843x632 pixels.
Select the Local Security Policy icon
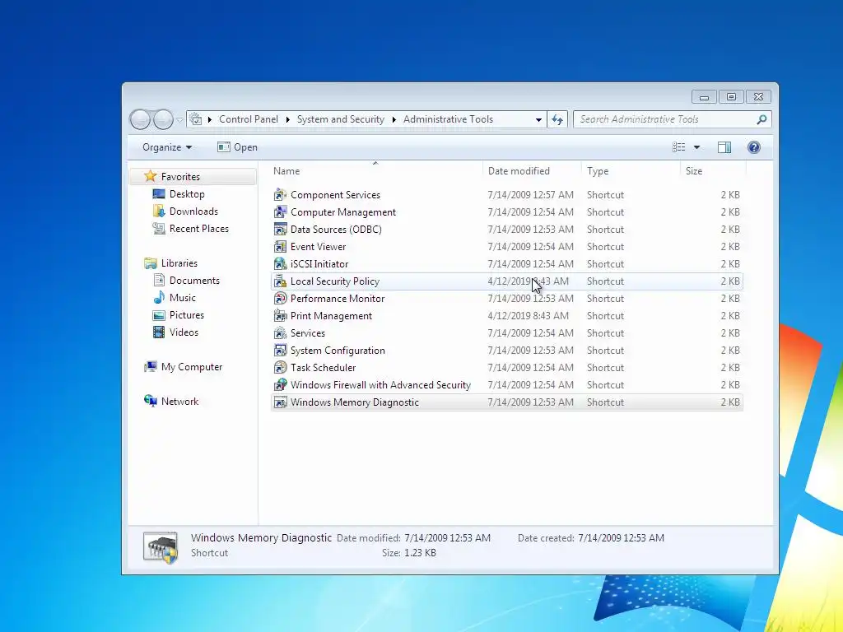[280, 281]
